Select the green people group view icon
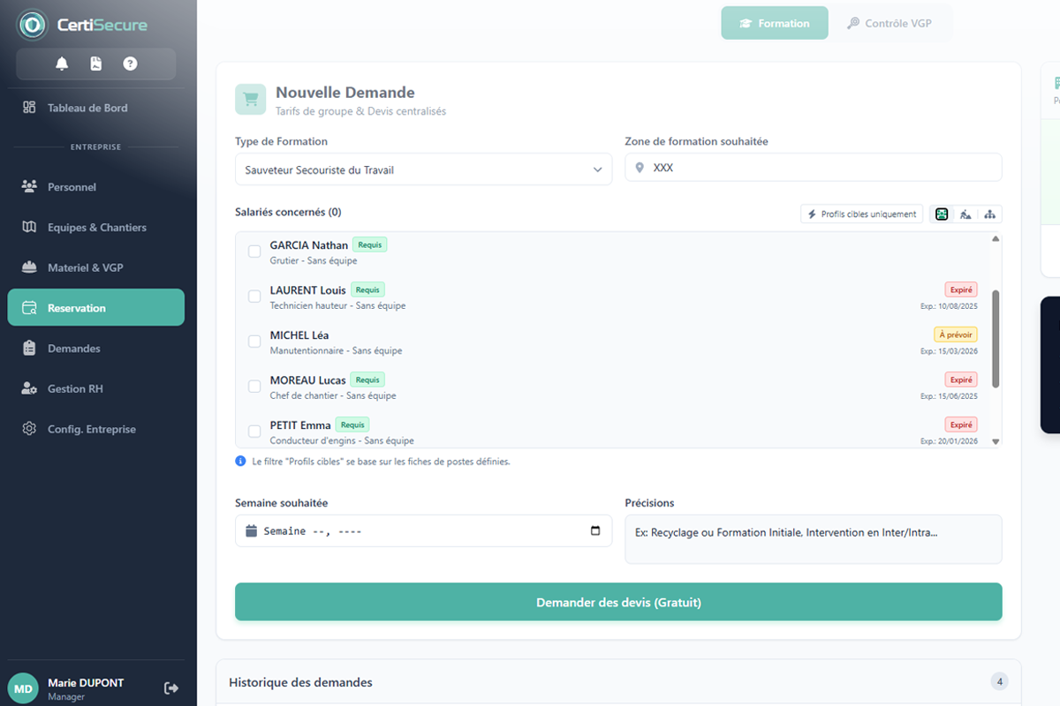Image resolution: width=1060 pixels, height=706 pixels. pyautogui.click(x=942, y=214)
